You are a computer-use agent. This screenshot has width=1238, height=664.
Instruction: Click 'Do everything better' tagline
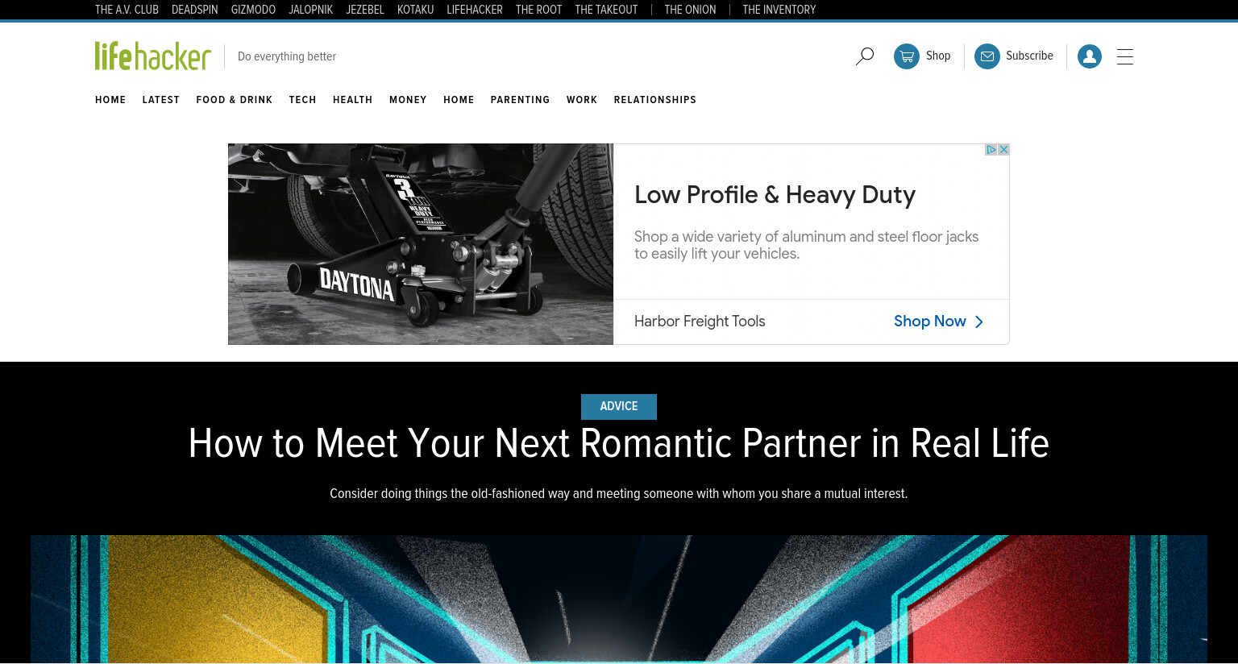pyautogui.click(x=287, y=56)
